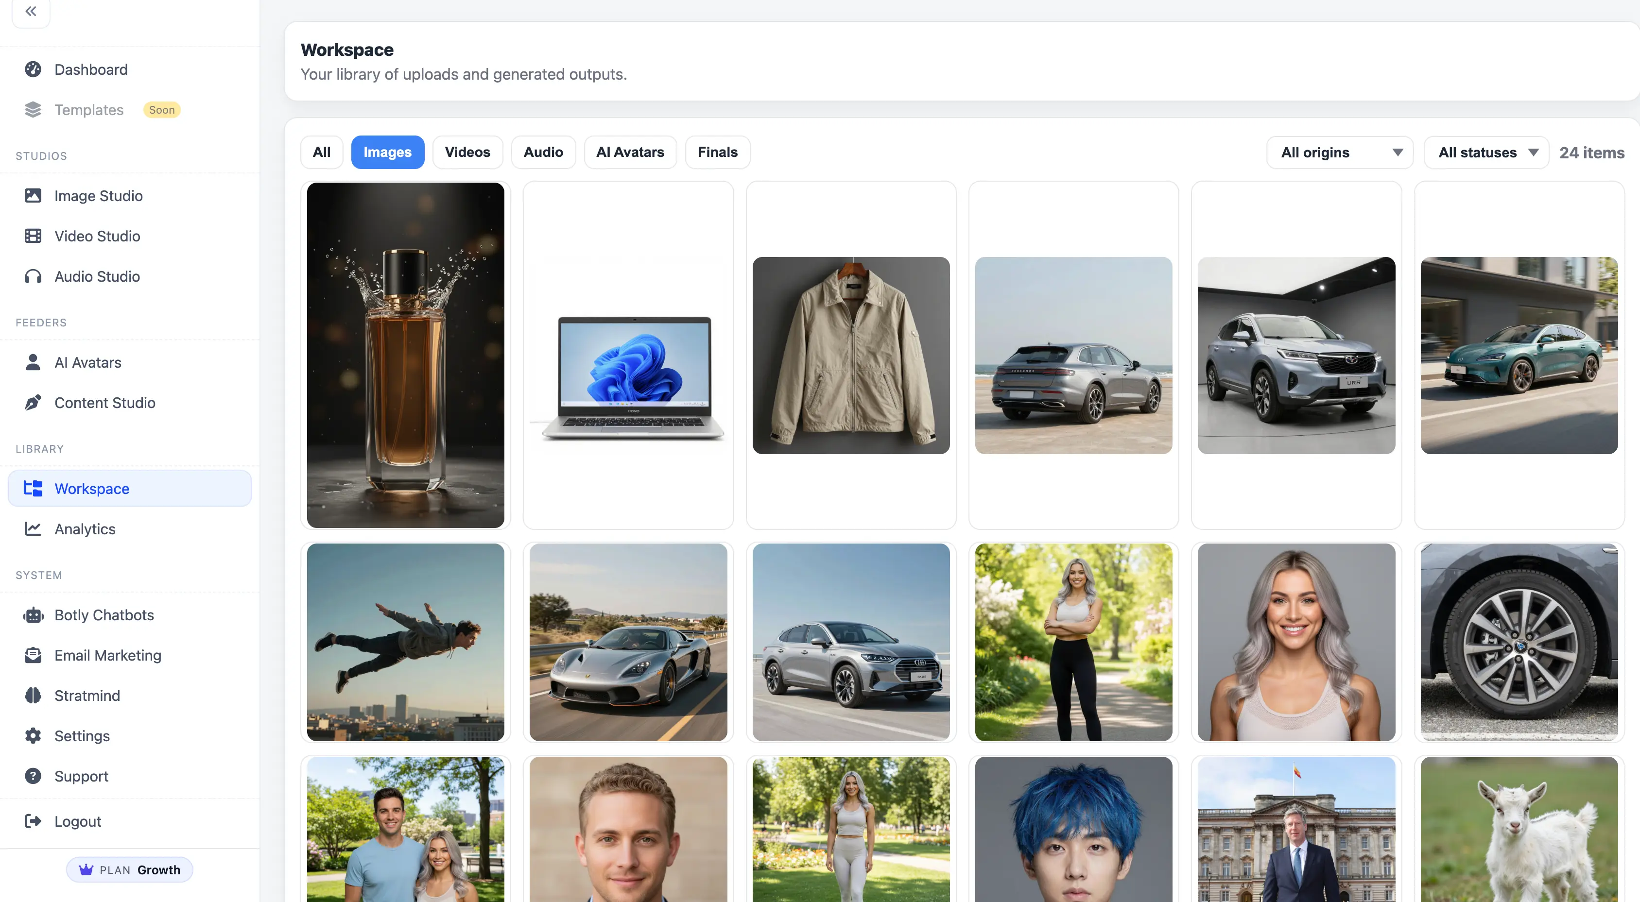Viewport: 1640px width, 902px height.
Task: Open the Content Studio
Action: [x=104, y=402]
